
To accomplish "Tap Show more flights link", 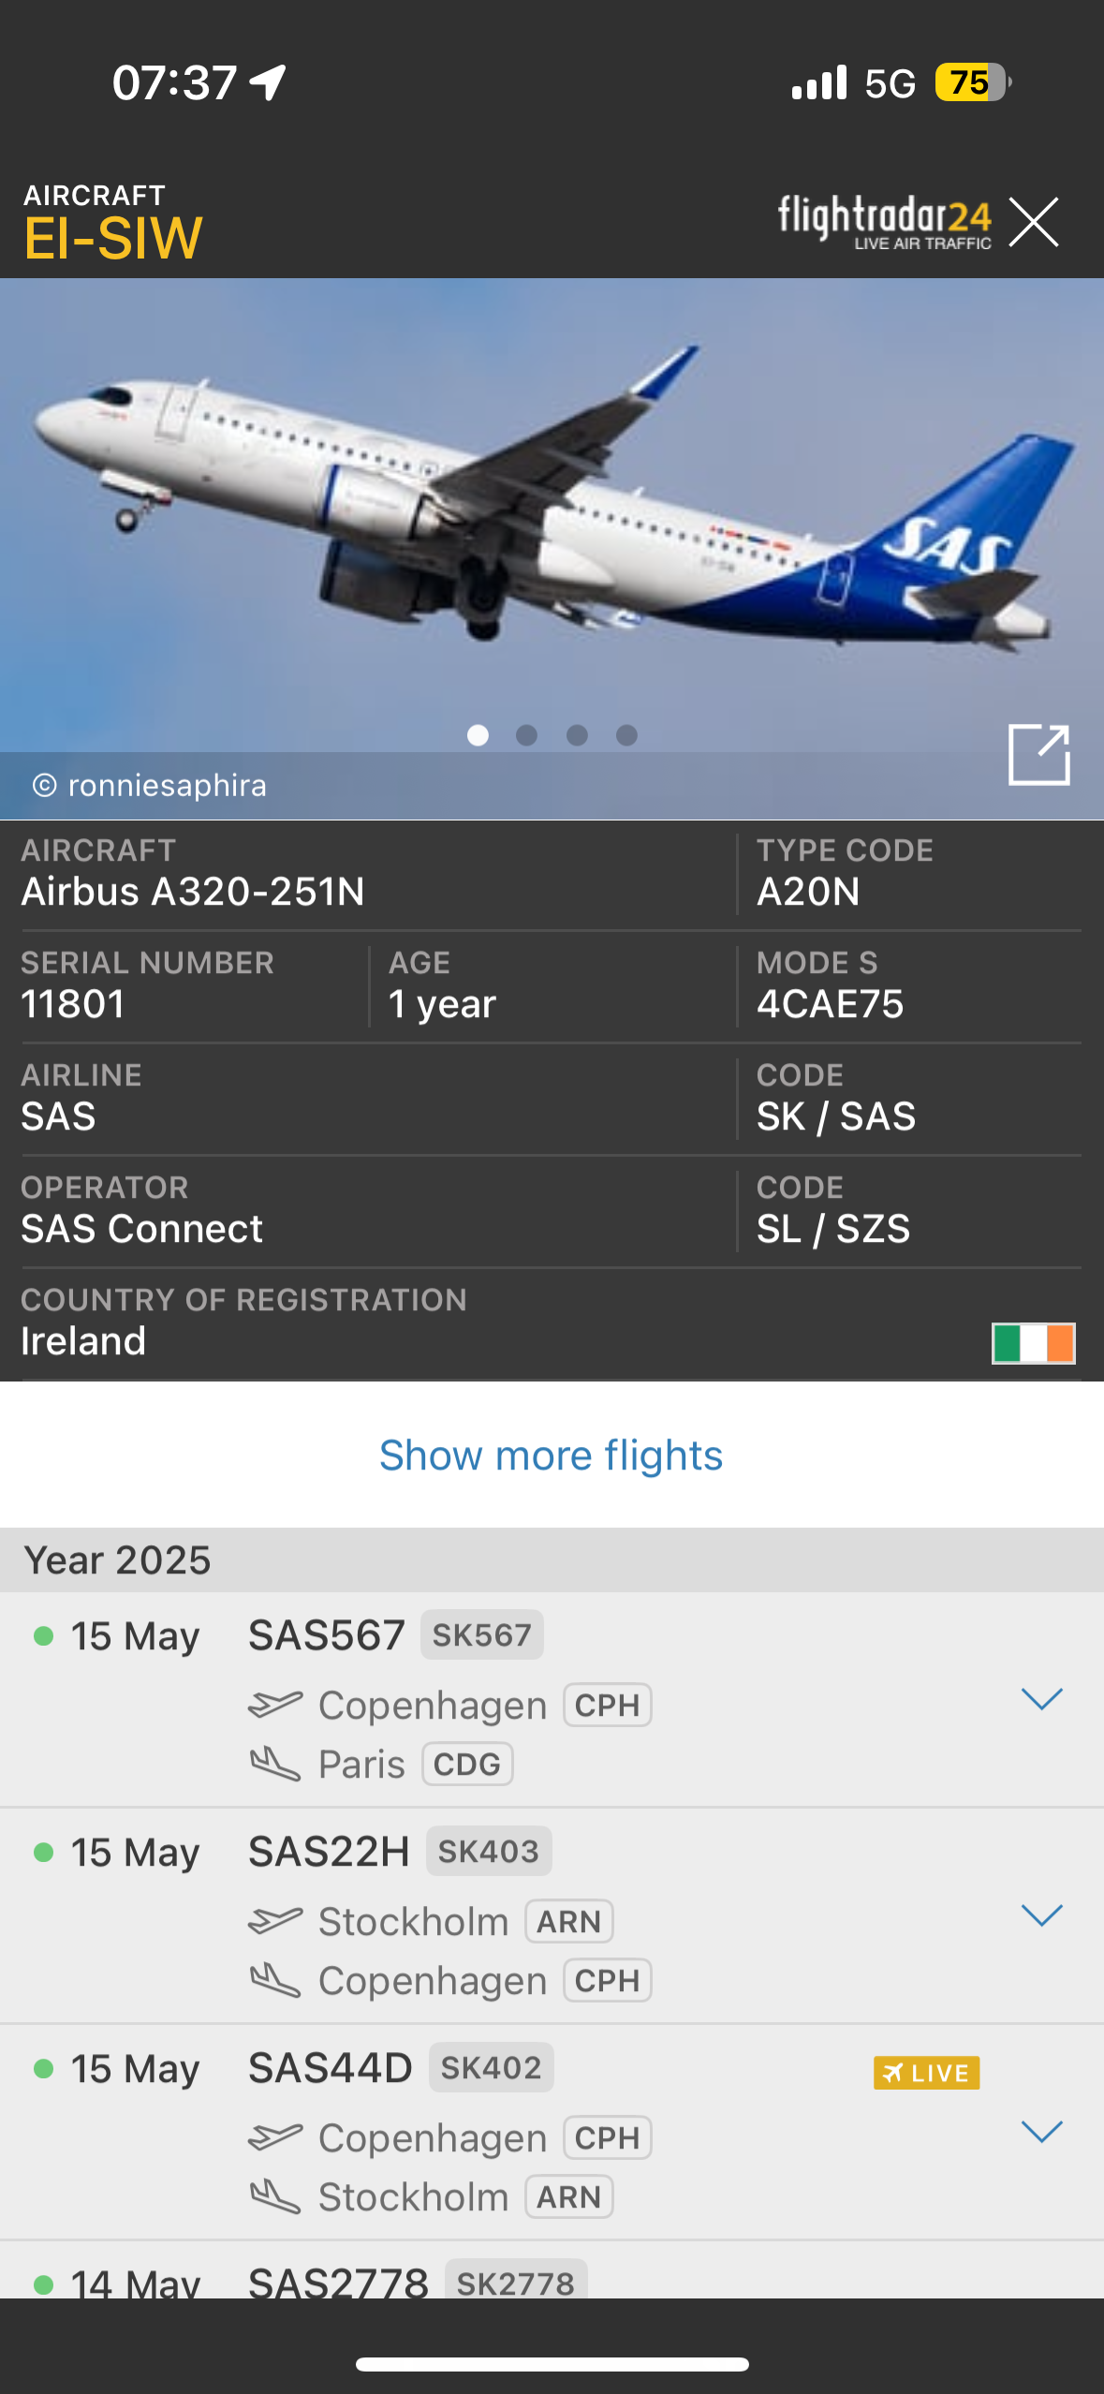I will pos(551,1456).
